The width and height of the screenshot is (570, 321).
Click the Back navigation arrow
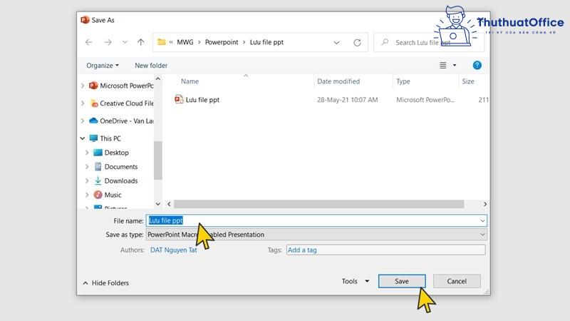[88, 43]
